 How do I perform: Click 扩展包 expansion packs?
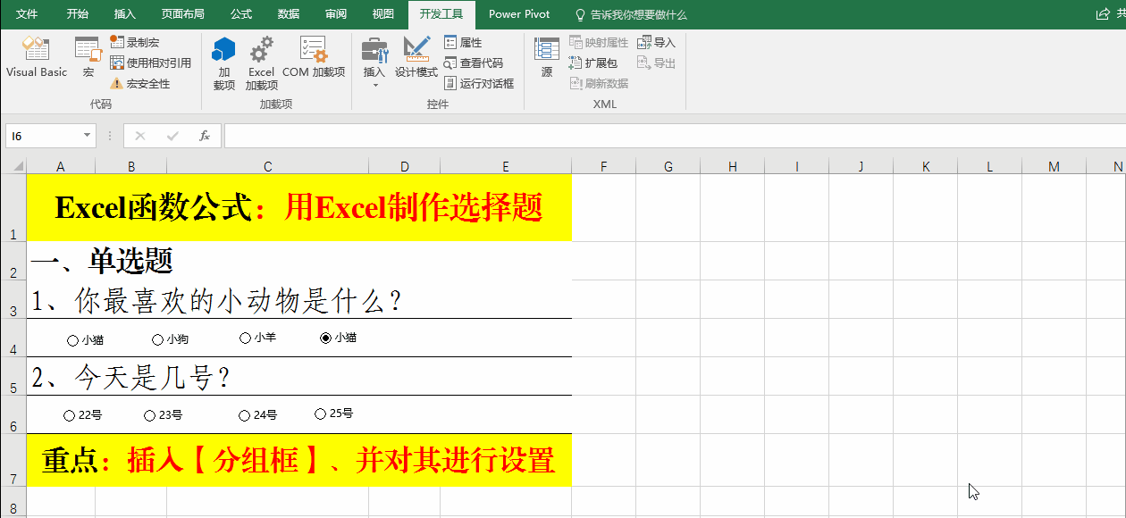tap(593, 63)
